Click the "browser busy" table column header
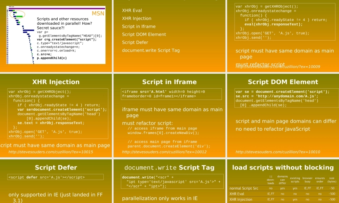The width and height of the screenshot is (339, 203). click(x=307, y=180)
